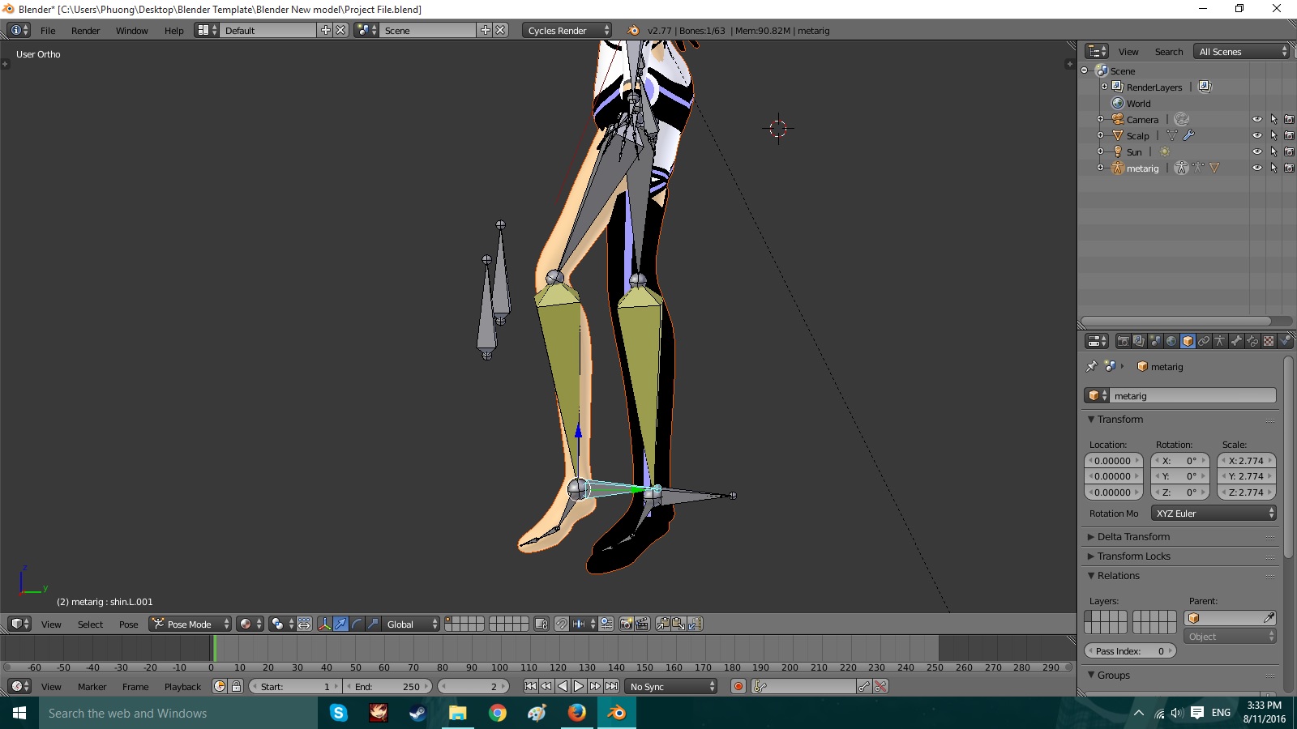Enable the snap magnet in the 3D header
This screenshot has width=1297, height=729.
[561, 625]
